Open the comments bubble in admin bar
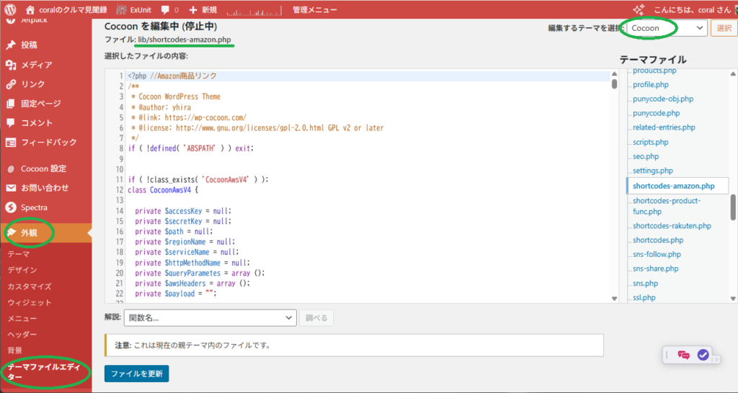This screenshot has width=738, height=393. point(165,9)
